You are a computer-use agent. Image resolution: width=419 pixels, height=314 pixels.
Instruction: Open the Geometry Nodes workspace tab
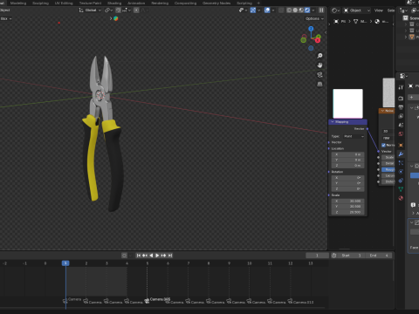216,3
